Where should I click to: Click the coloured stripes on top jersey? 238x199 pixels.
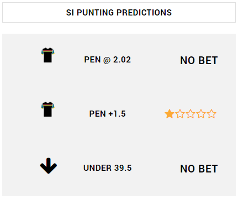click(47, 51)
